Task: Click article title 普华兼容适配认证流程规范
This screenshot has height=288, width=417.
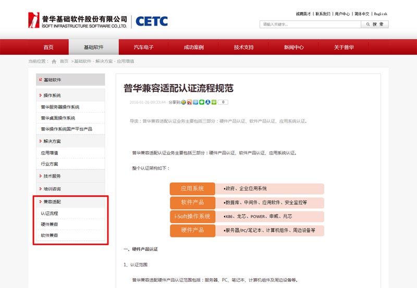Action: pyautogui.click(x=178, y=88)
